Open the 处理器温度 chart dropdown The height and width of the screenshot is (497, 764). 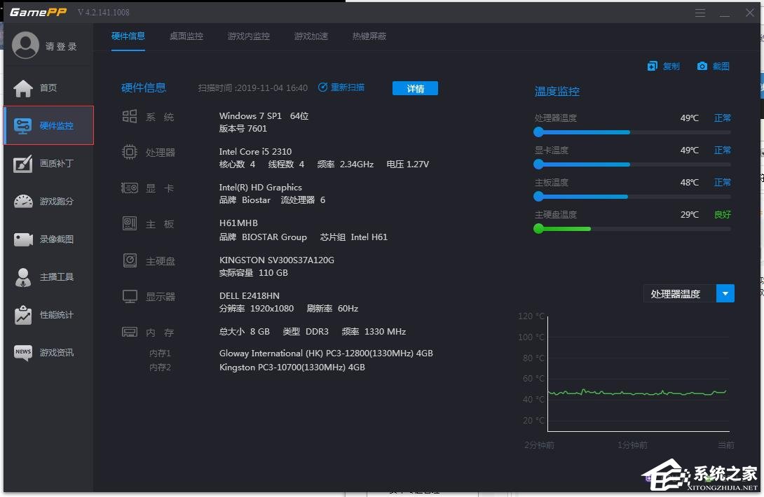pos(725,293)
